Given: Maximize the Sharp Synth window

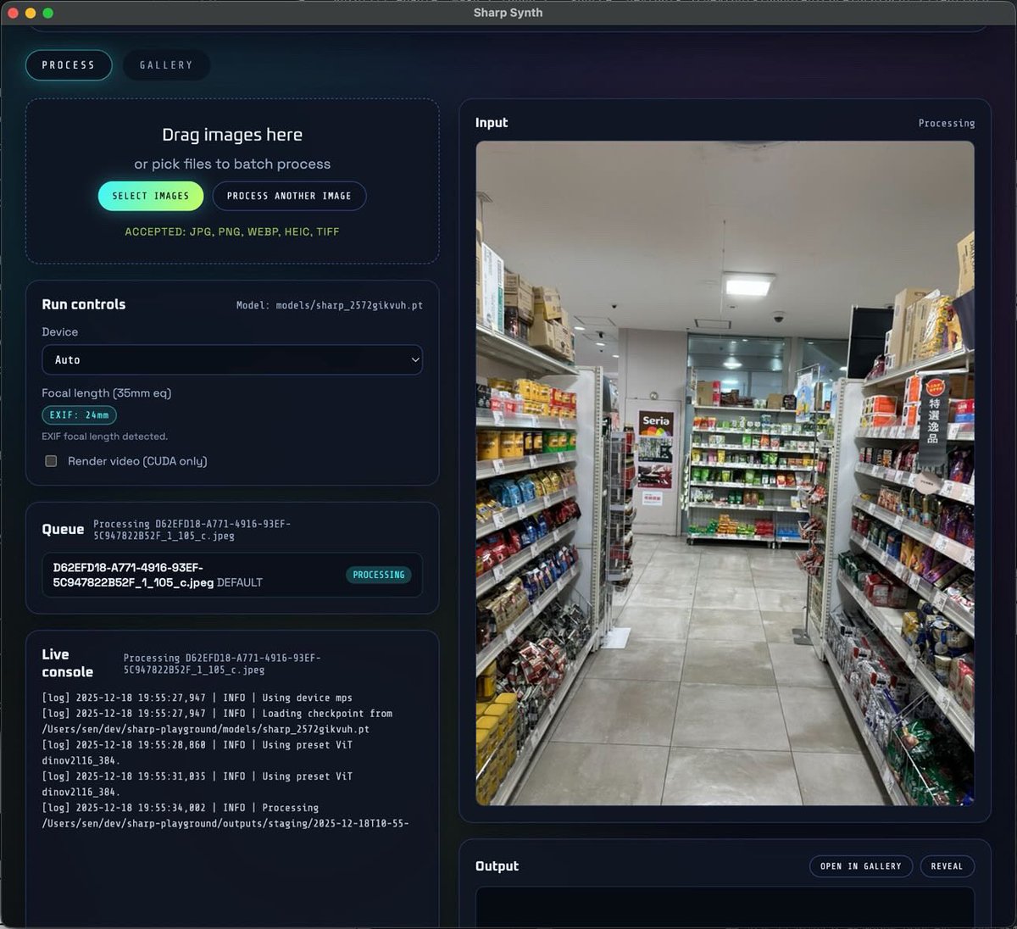Looking at the screenshot, I should [x=47, y=13].
